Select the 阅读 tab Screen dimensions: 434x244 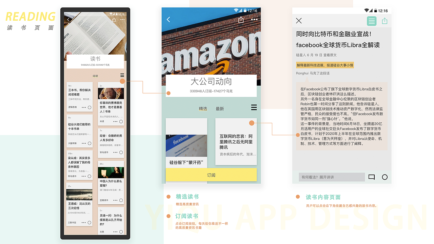[x=95, y=76]
